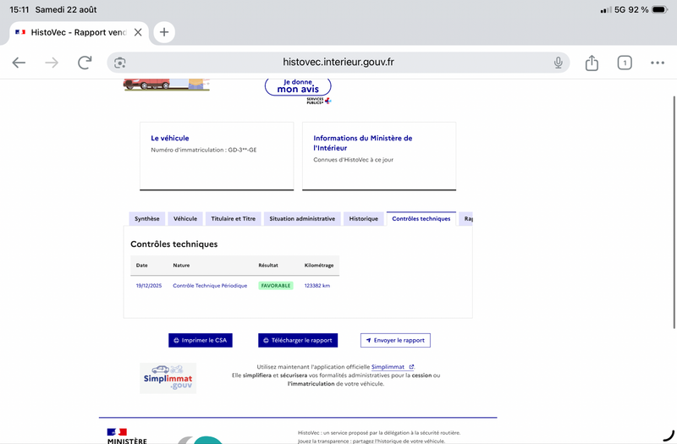The image size is (677, 444).
Task: Click the forward navigation arrow
Action: (x=52, y=63)
